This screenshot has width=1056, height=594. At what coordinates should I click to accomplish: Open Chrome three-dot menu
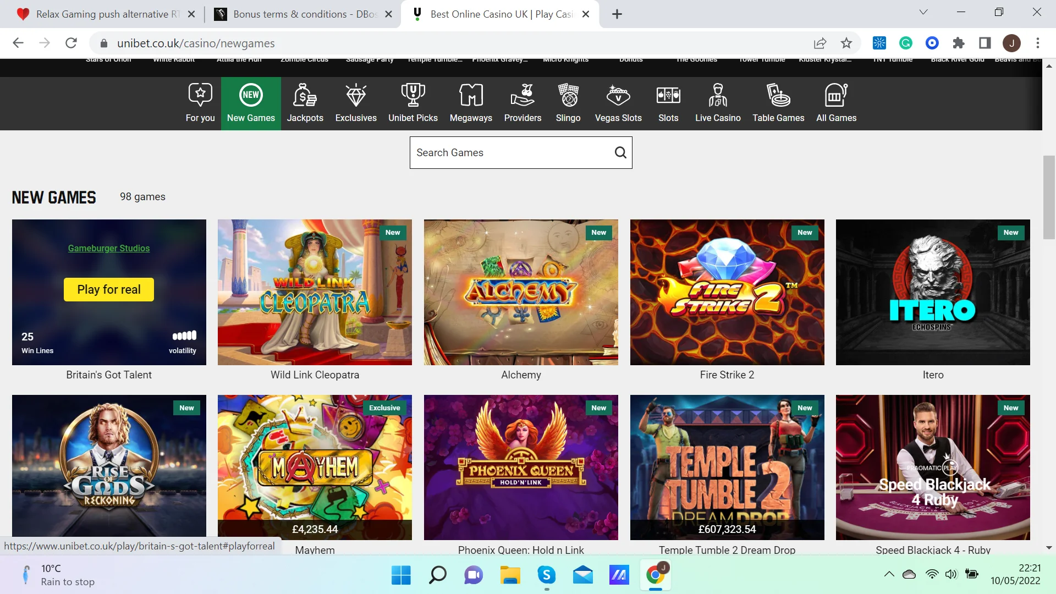tap(1038, 43)
